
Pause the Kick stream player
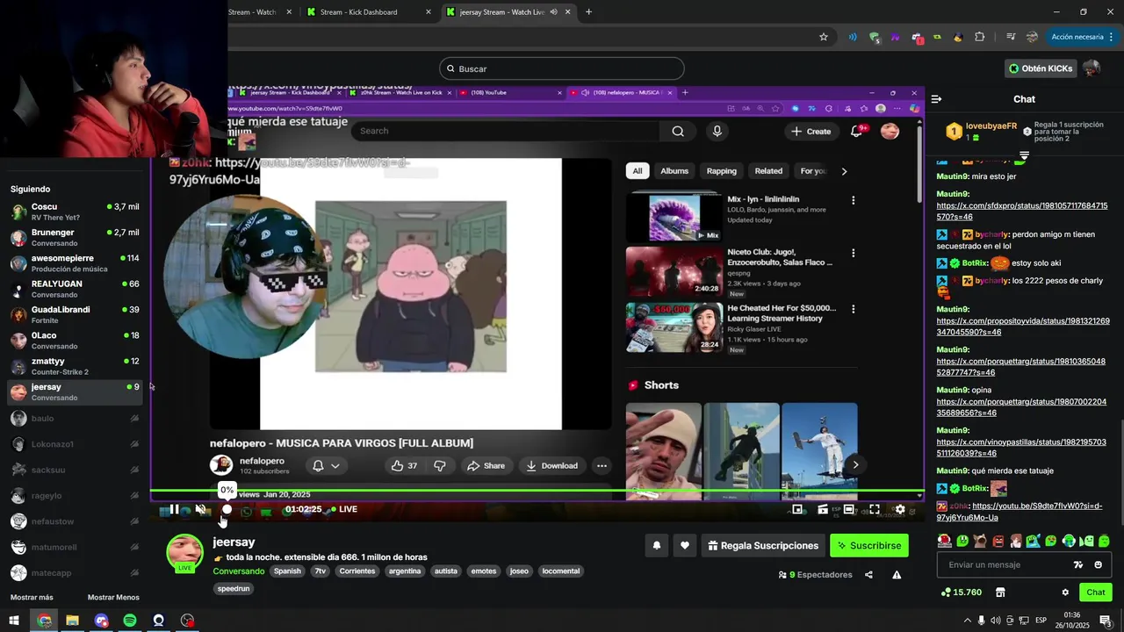click(x=174, y=509)
